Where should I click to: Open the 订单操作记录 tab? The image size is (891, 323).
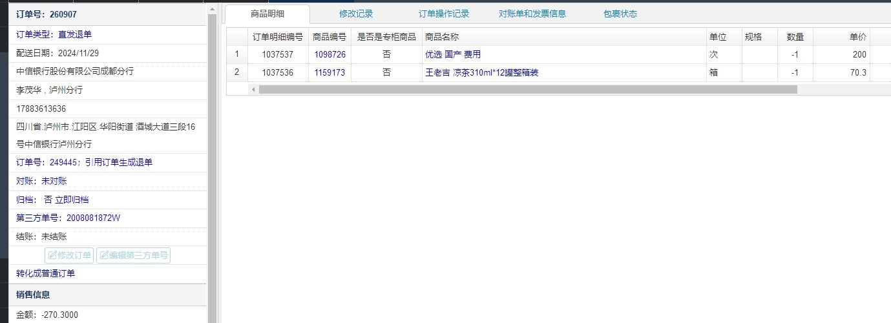pyautogui.click(x=444, y=14)
